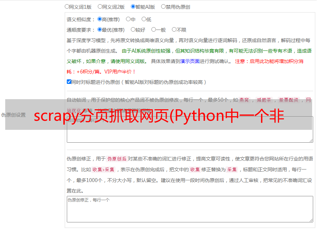Image resolution: width=317 pixels, height=229 pixels.
Task: Toggle 同时对标题进行伪原创 checkbox
Action: pos(69,82)
